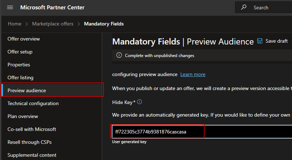
Task: Open Offer listing page
Action: point(20,77)
